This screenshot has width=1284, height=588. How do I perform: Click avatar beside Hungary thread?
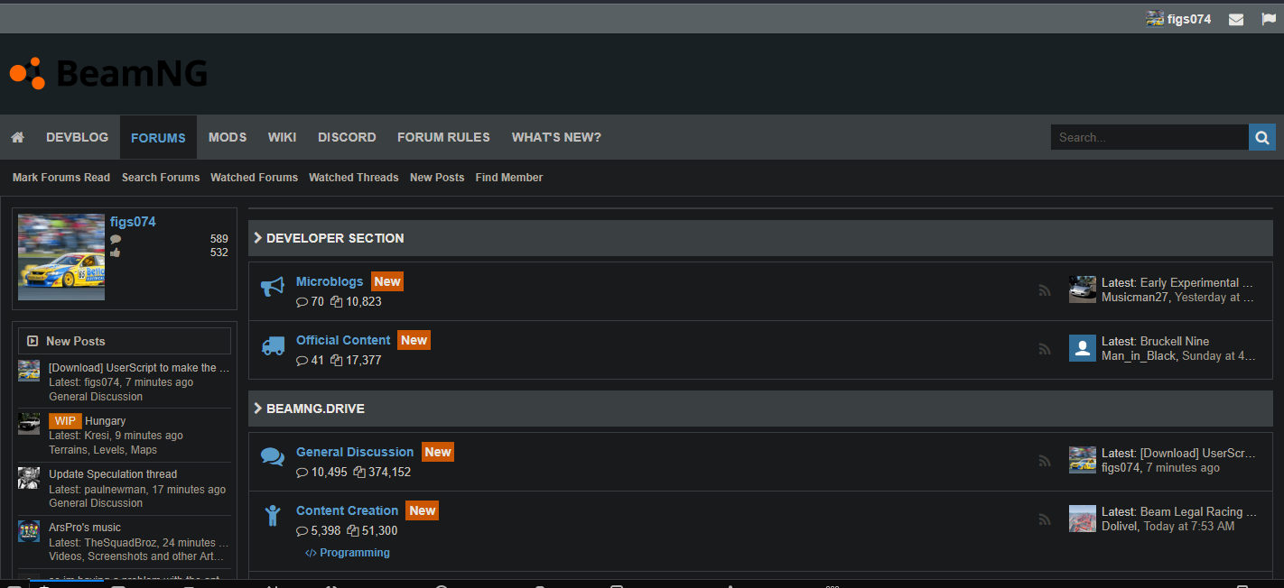(29, 424)
